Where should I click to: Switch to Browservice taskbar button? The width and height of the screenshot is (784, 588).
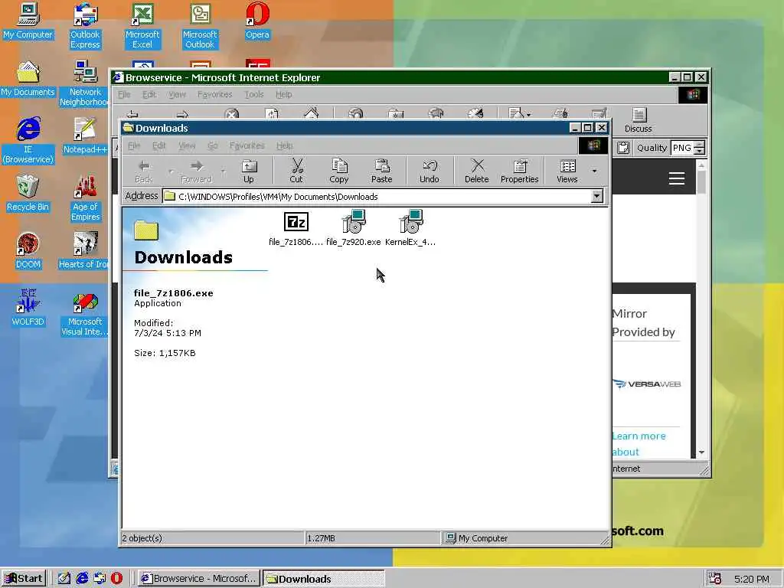pyautogui.click(x=199, y=579)
